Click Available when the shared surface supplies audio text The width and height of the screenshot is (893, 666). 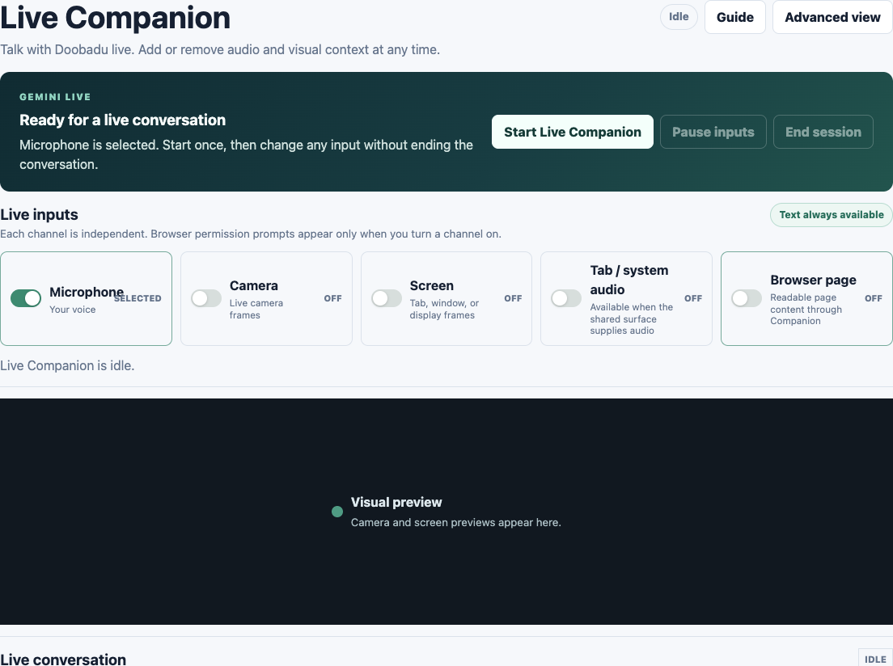click(x=632, y=318)
